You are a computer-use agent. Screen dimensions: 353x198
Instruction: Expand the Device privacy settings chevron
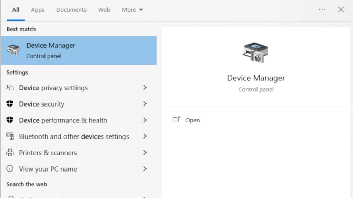point(145,88)
